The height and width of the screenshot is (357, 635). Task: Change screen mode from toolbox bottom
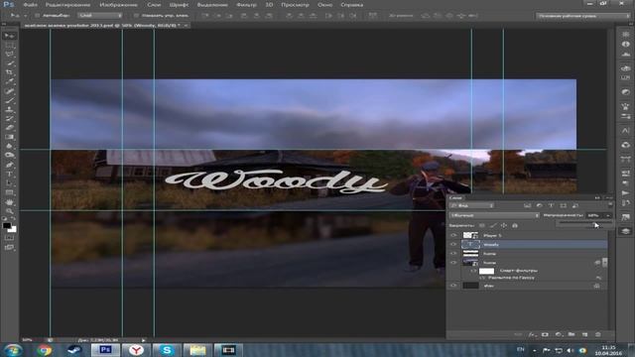coord(9,247)
